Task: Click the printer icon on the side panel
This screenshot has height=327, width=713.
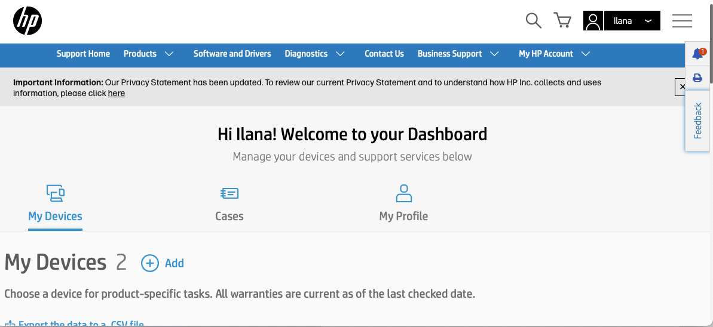Action: [697, 78]
